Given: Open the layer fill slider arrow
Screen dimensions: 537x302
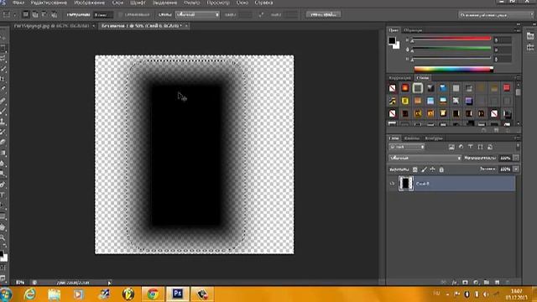Looking at the screenshot, I should click(x=516, y=169).
